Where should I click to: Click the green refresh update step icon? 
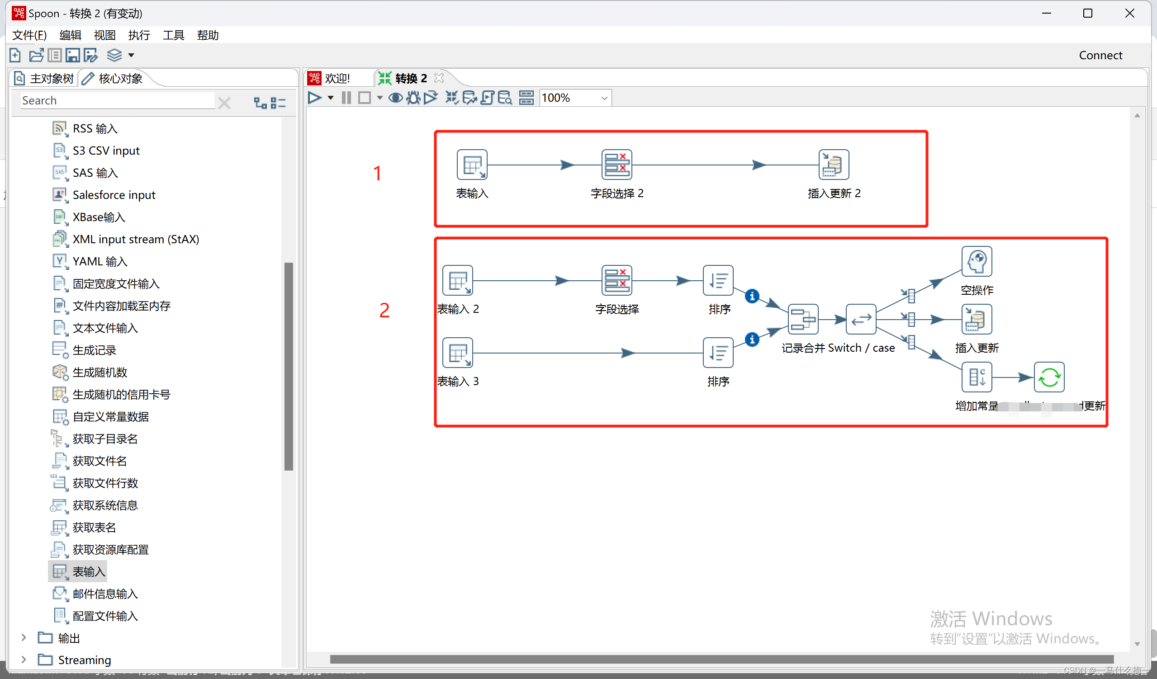tap(1049, 377)
